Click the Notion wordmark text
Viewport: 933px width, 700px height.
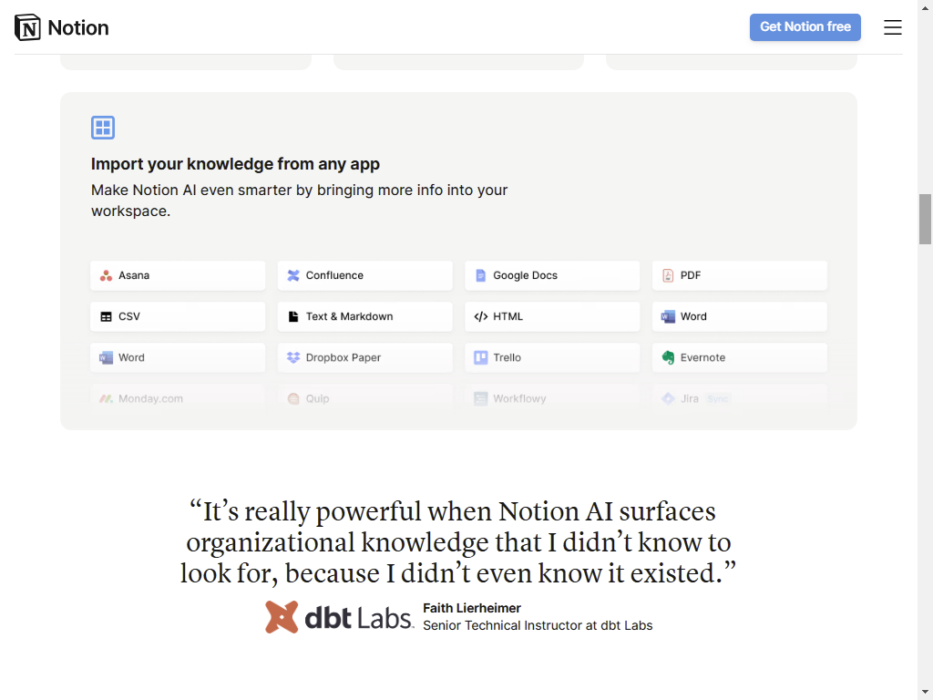click(78, 28)
